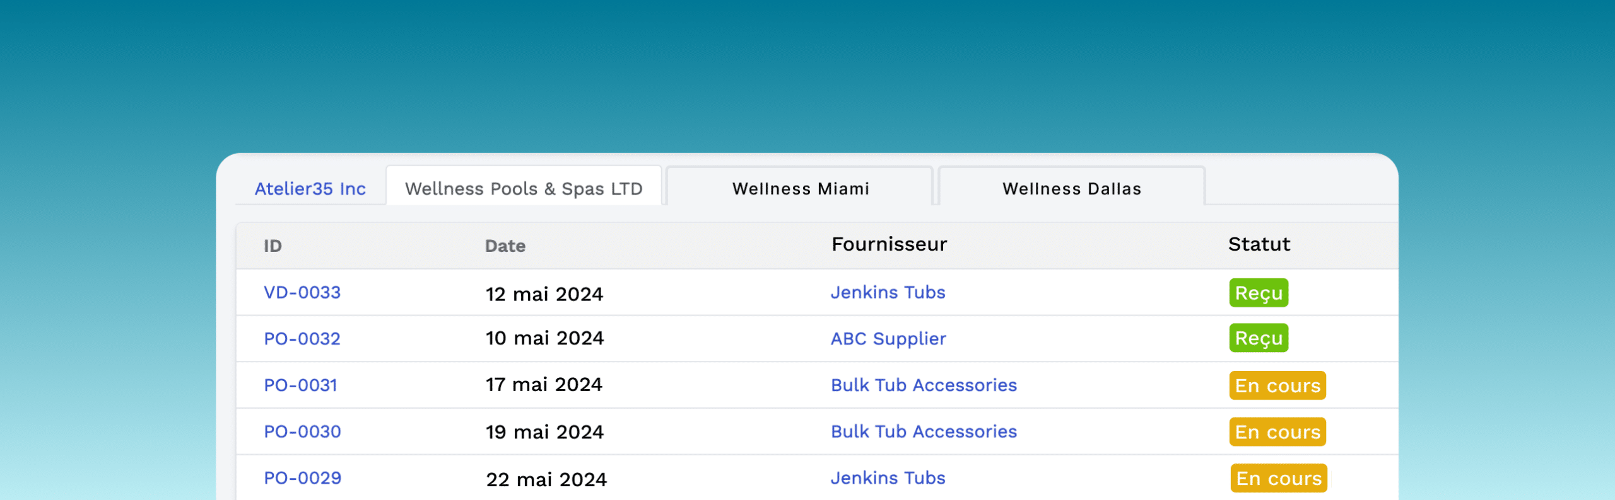This screenshot has height=500, width=1615.
Task: Switch to Wellness Pools & Spas LTD tab
Action: click(524, 189)
